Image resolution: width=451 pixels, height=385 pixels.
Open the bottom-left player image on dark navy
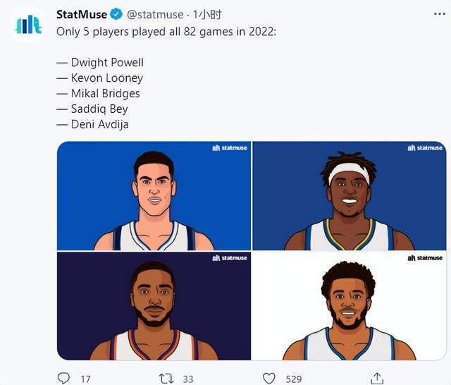tap(154, 306)
